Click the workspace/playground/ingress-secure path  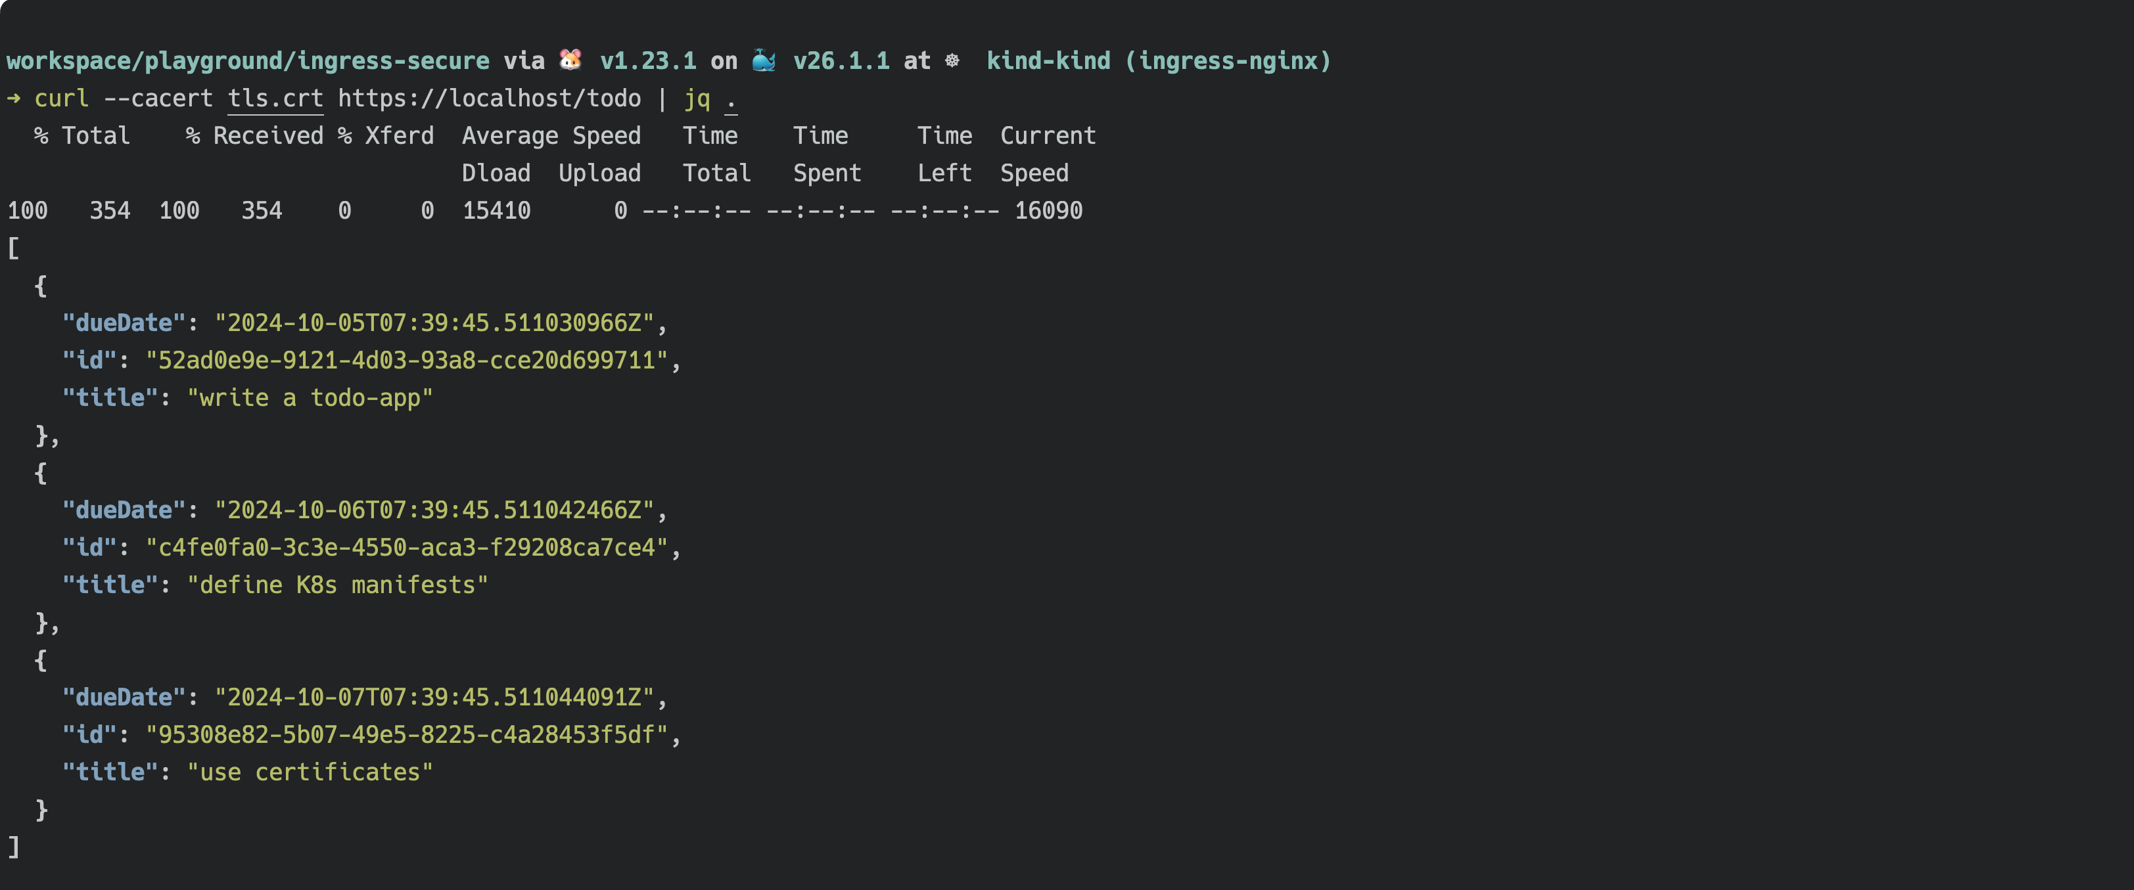tap(248, 60)
